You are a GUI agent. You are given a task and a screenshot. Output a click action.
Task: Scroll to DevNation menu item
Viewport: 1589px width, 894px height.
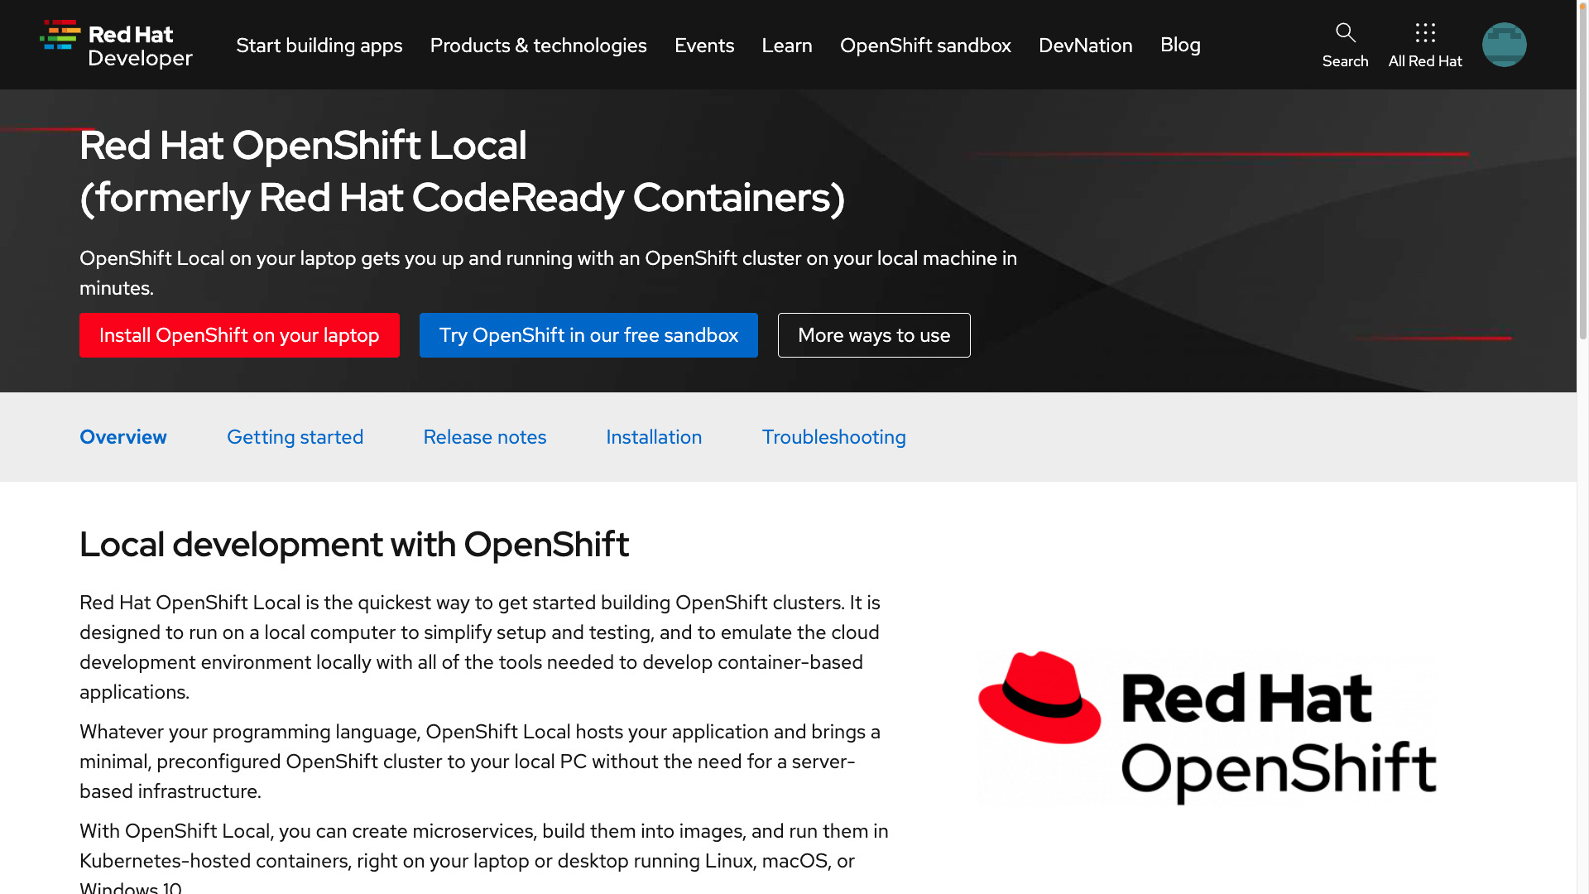[x=1085, y=45]
